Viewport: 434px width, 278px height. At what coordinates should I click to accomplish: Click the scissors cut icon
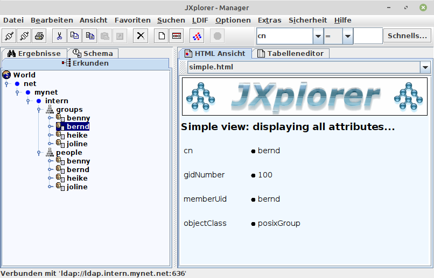[x=59, y=36]
